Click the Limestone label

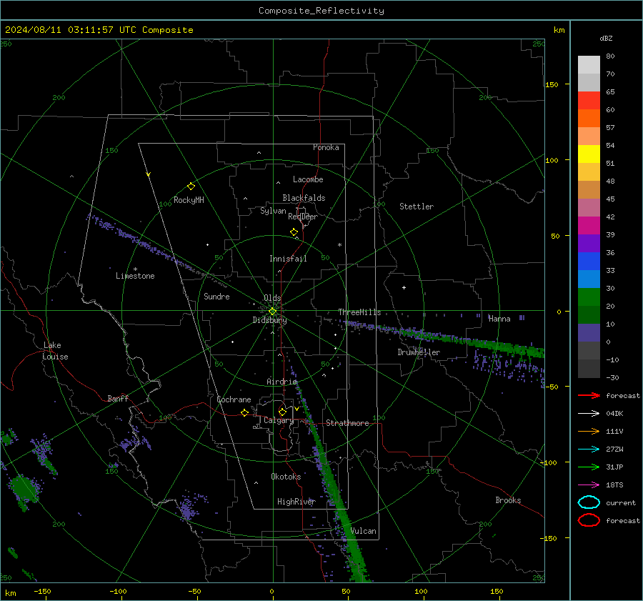click(x=135, y=276)
